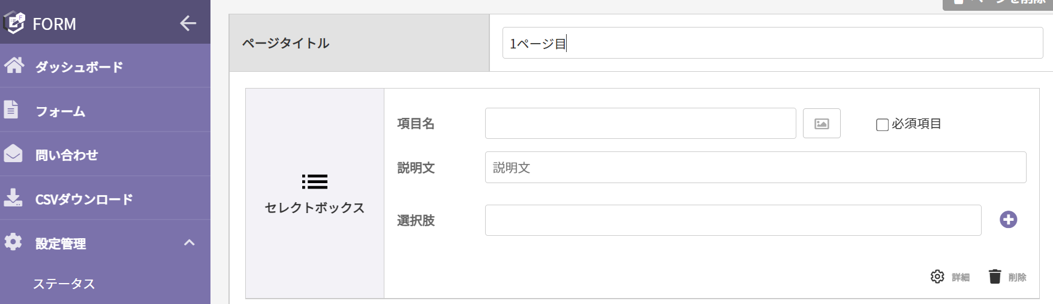Screen dimensions: 1053x304
Task: Click the FORM logo icon
Action: point(14,23)
